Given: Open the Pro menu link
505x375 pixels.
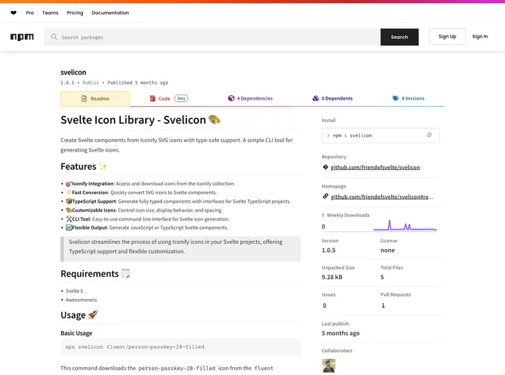Looking at the screenshot, I should pyautogui.click(x=30, y=13).
